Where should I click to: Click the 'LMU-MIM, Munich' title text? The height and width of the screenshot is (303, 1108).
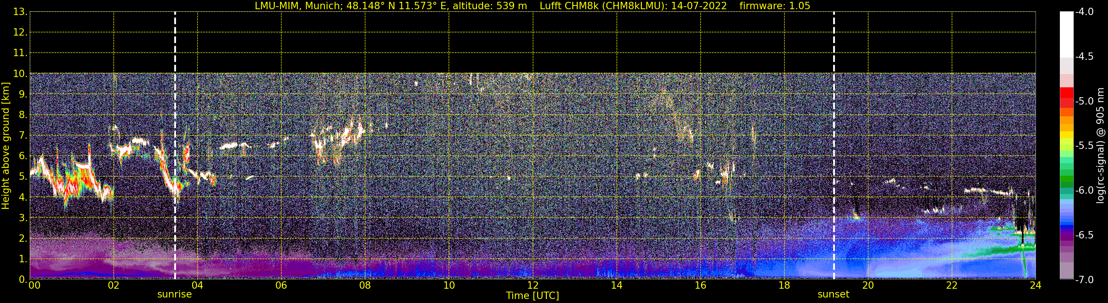coord(298,6)
